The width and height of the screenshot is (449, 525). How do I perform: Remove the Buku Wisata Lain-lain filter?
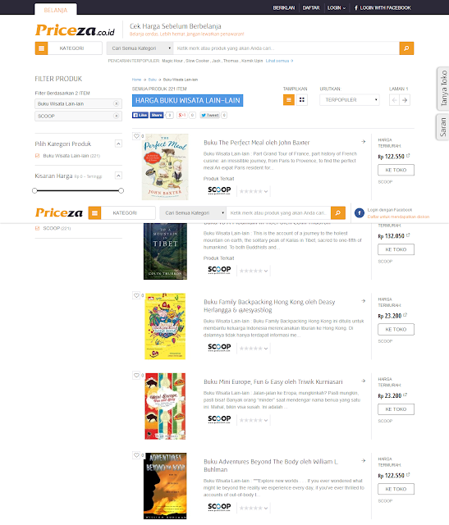117,104
